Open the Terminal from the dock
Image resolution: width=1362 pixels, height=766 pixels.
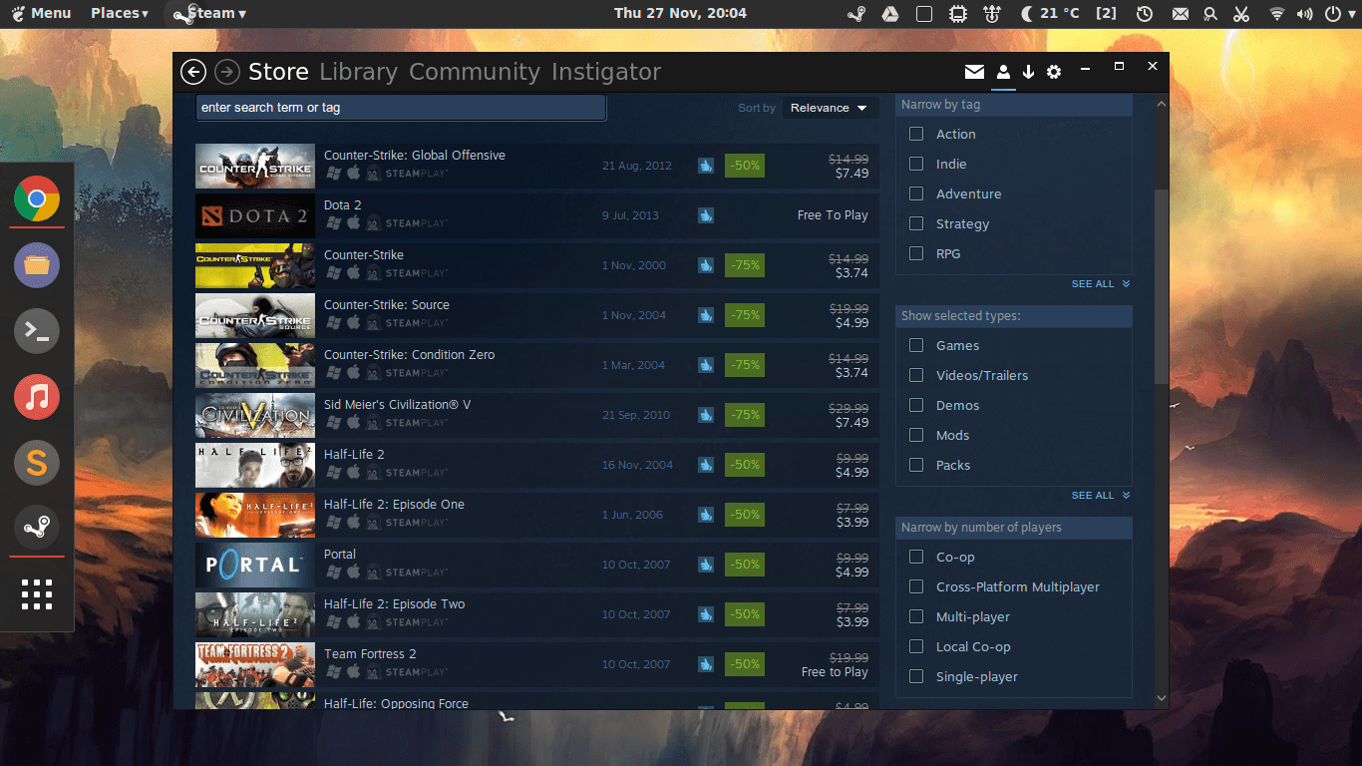click(x=37, y=331)
